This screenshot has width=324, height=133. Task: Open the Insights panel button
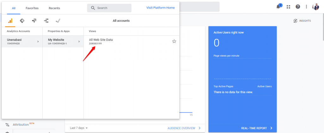tap(302, 21)
